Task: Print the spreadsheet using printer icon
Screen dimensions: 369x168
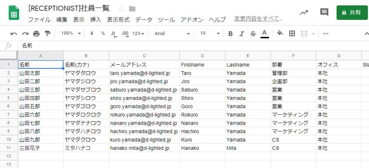Action: (x=36, y=33)
